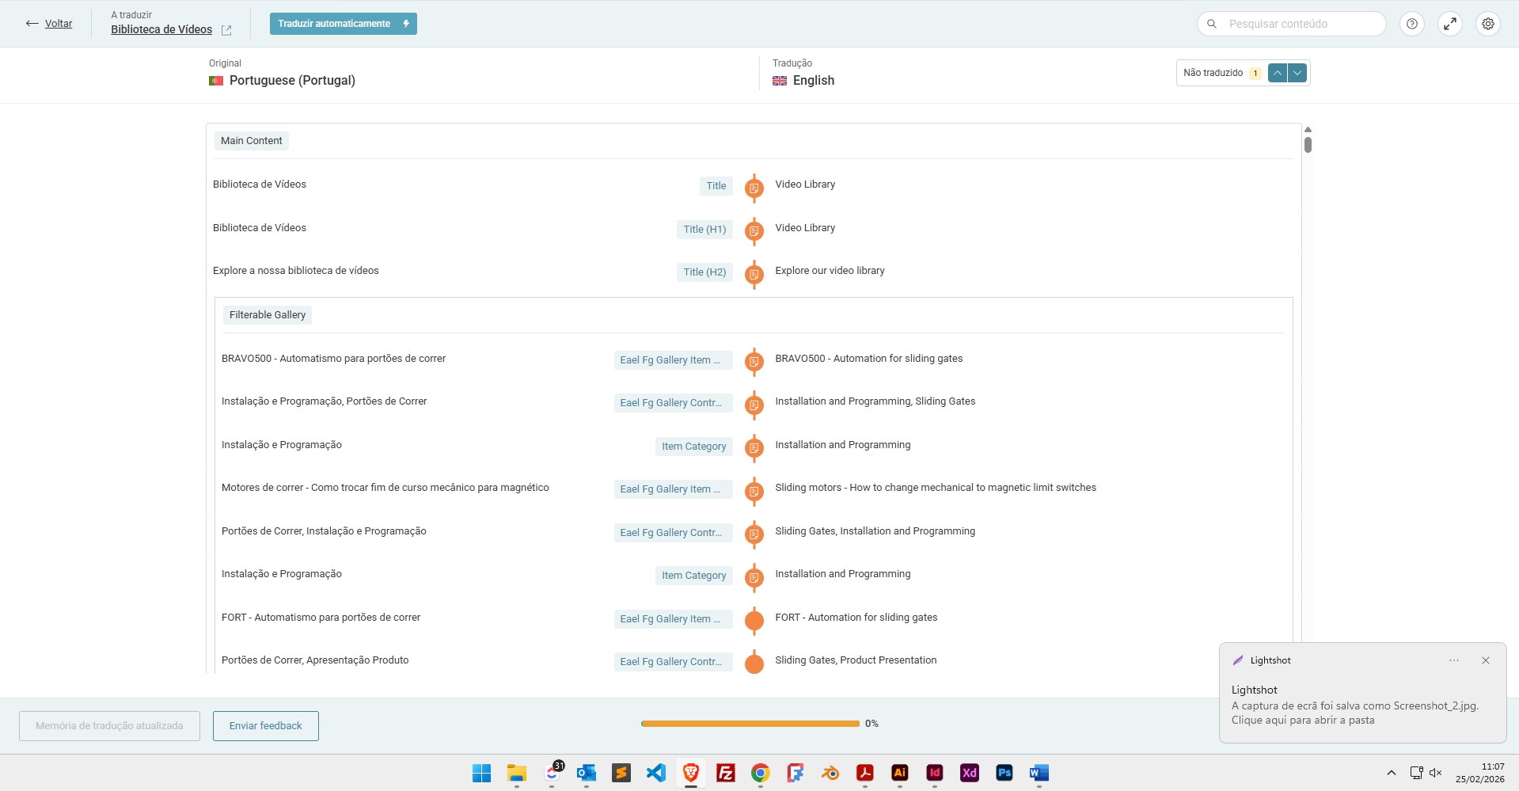Click the Main Content section label

(252, 141)
